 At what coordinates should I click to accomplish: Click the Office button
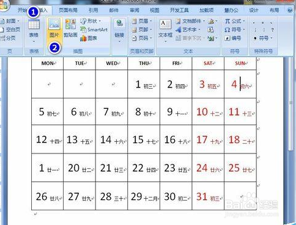coord(4,6)
